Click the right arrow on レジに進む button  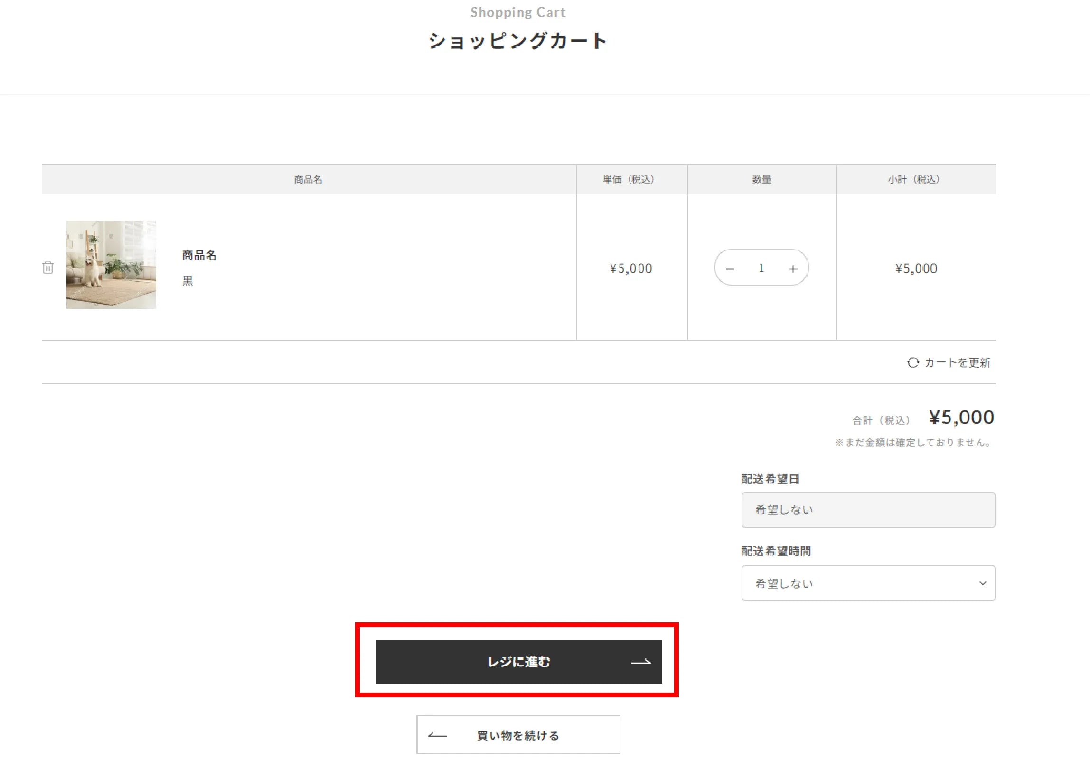point(641,662)
